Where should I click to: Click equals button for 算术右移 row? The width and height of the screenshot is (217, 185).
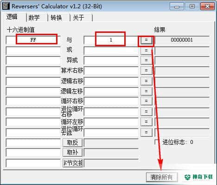pyautogui.click(x=146, y=70)
